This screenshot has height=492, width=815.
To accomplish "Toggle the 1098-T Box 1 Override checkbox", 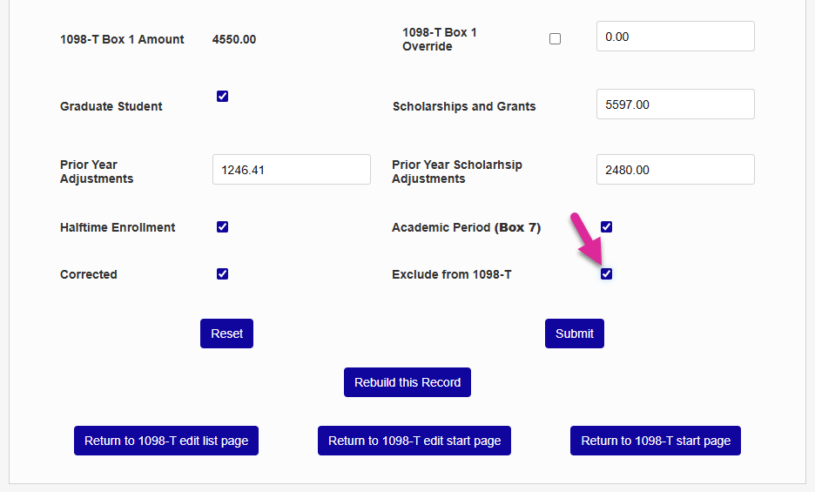I will [x=556, y=39].
